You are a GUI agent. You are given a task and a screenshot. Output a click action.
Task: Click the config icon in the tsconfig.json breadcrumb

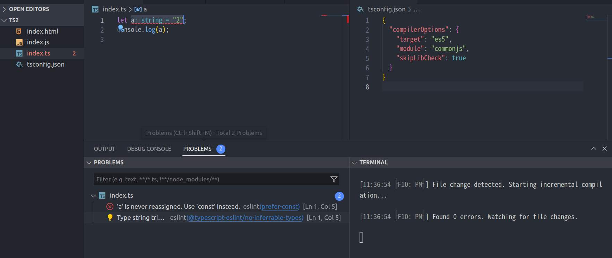point(361,9)
